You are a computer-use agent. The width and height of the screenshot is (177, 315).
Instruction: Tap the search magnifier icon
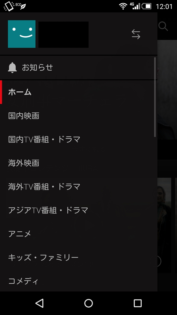pyautogui.click(x=163, y=26)
